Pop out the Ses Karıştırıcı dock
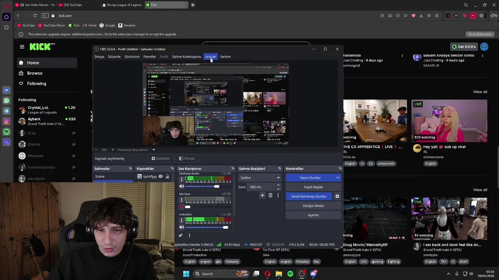 (x=233, y=168)
